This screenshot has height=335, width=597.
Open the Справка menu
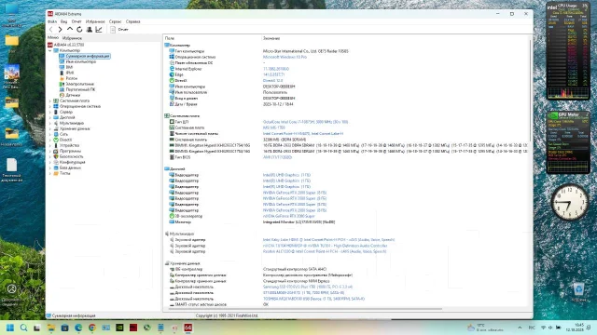point(132,21)
